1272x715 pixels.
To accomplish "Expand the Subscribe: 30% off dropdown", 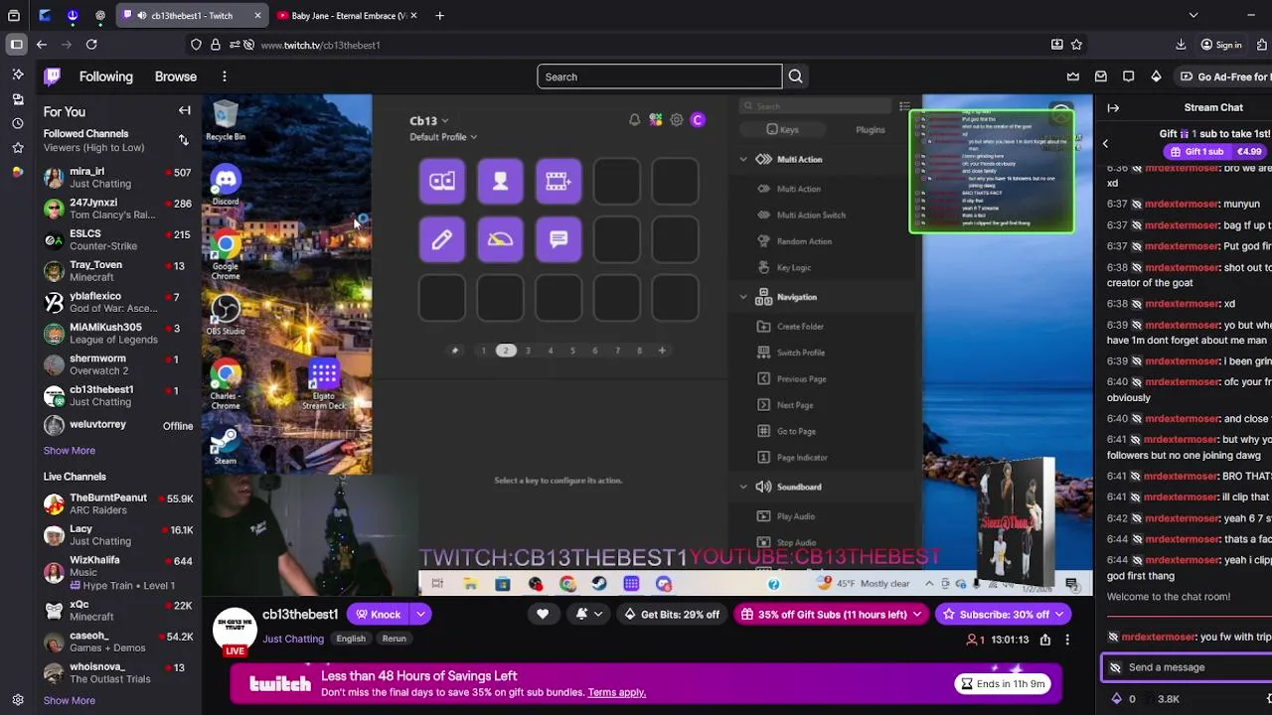I will [x=1059, y=614].
